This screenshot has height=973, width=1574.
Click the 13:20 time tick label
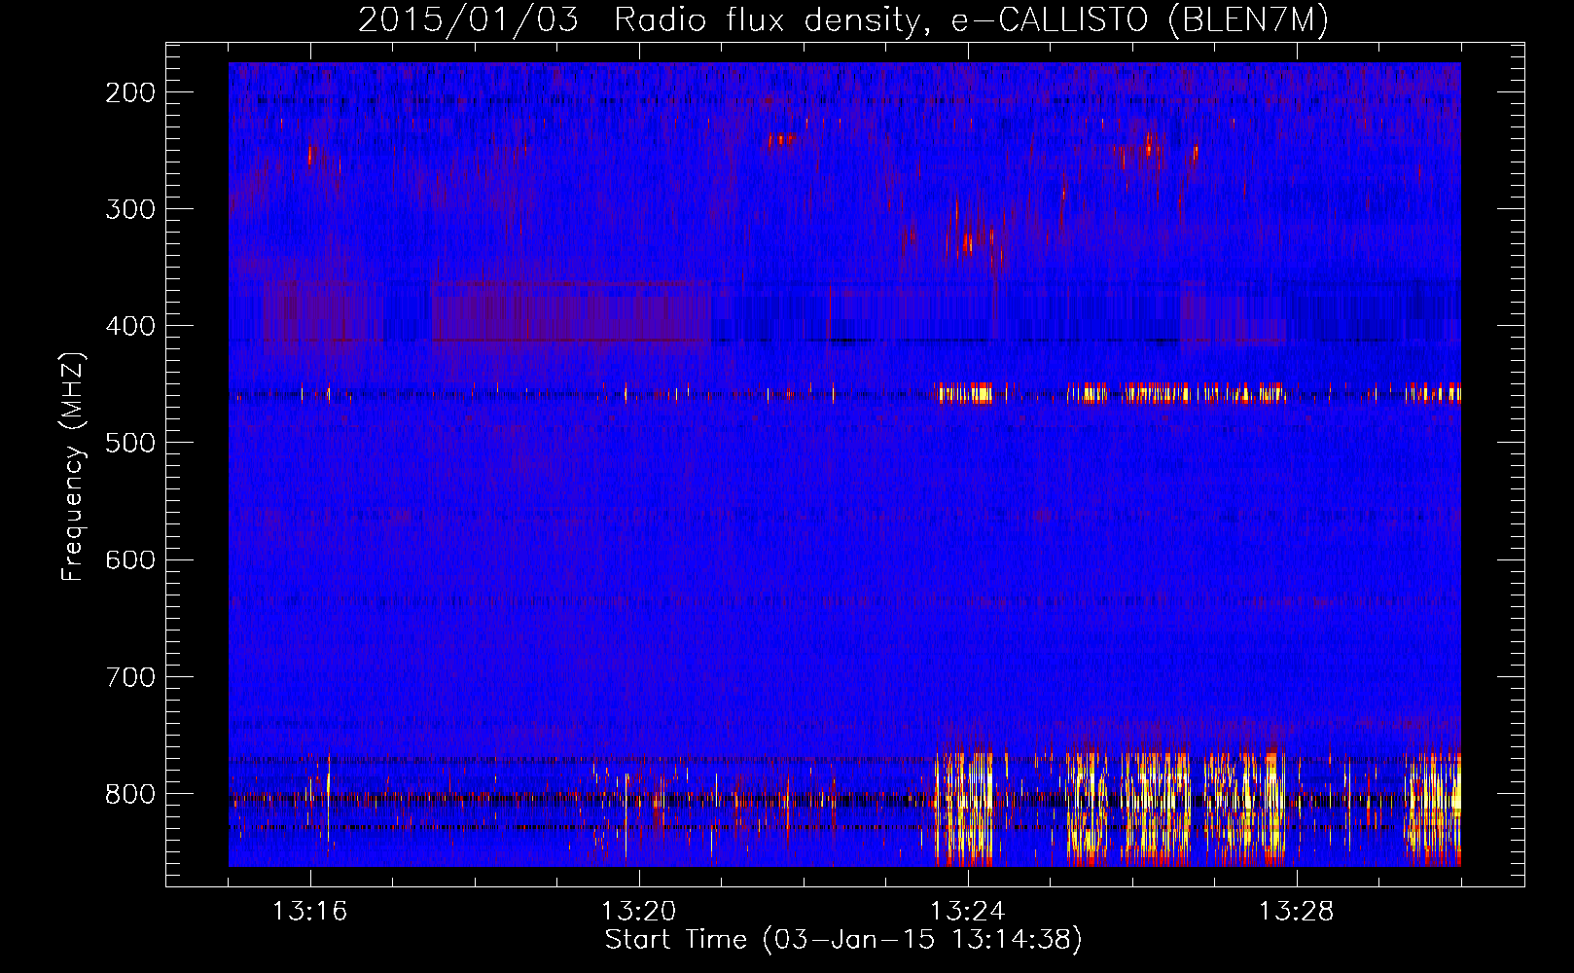639,911
